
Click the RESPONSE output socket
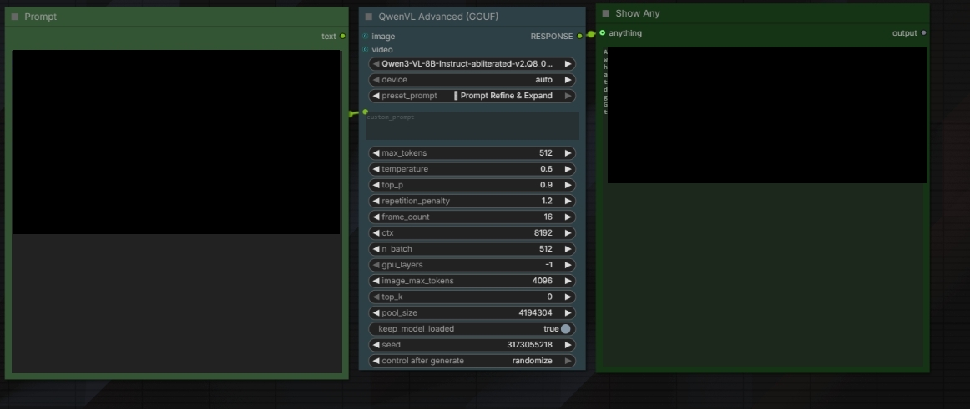point(579,37)
